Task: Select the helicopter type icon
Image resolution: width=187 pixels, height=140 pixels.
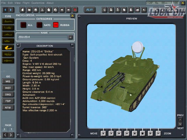Action: (x=8, y=28)
